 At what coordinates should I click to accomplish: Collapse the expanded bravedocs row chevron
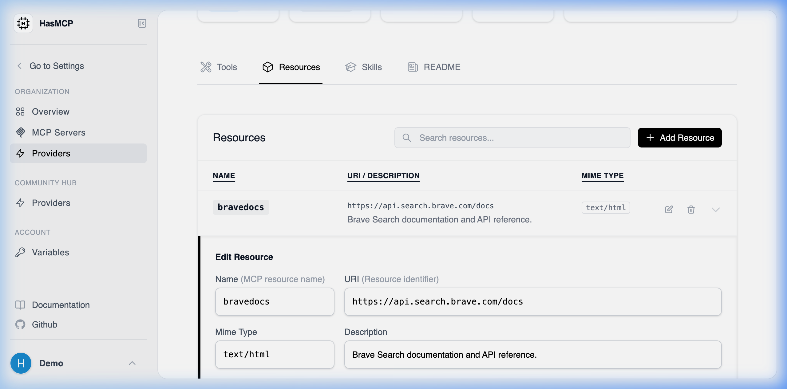pos(716,210)
